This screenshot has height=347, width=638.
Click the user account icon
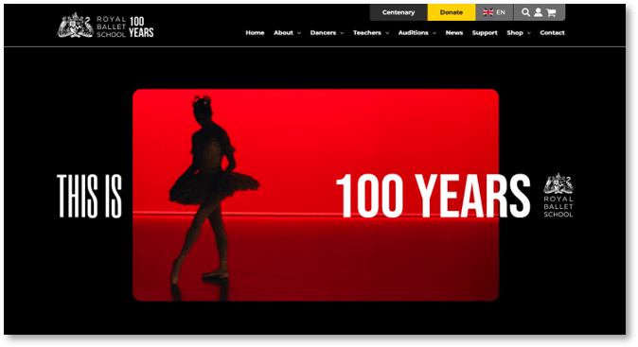tap(538, 12)
